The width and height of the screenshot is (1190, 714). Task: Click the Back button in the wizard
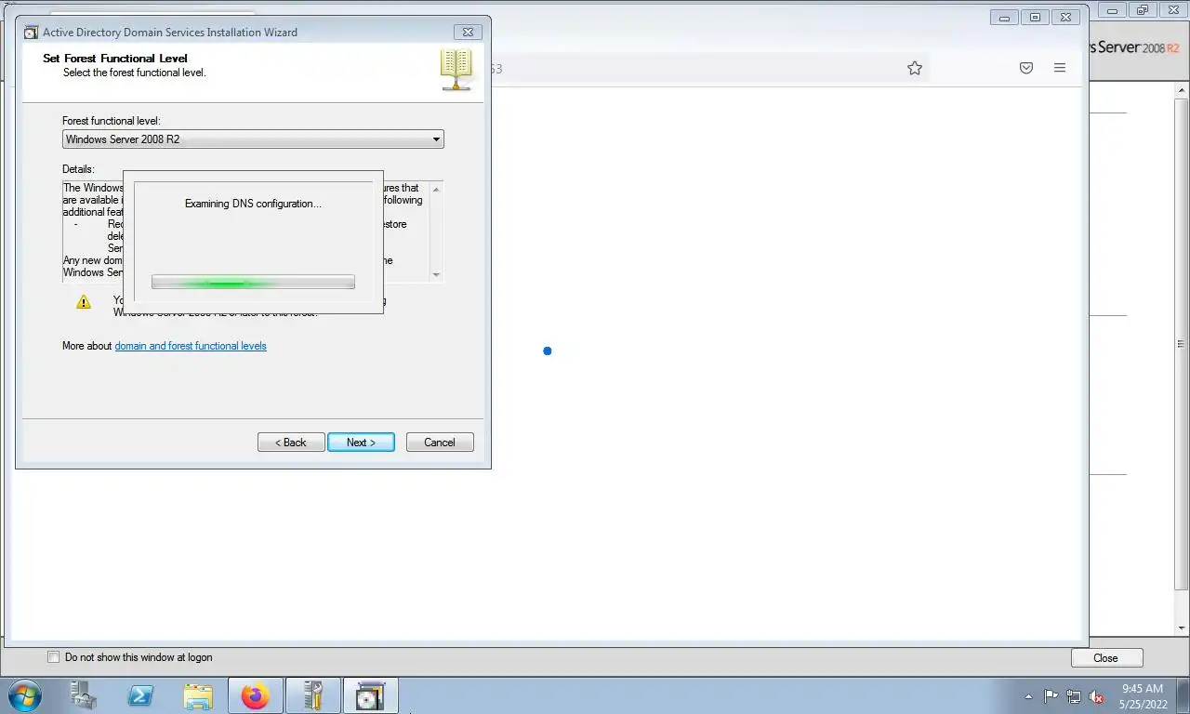291,443
